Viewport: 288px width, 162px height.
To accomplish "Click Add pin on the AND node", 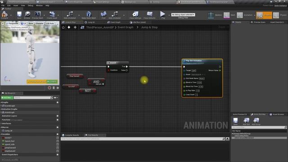I will pos(100,84).
